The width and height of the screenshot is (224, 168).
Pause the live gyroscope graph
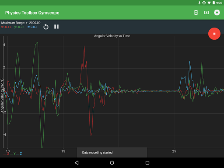click(56, 27)
